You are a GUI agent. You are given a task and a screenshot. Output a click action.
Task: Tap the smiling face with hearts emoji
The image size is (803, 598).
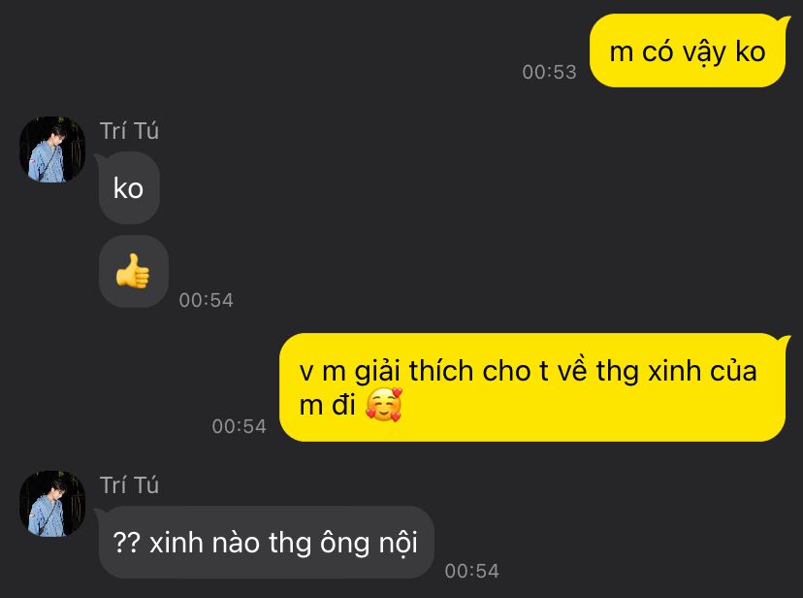(x=384, y=405)
